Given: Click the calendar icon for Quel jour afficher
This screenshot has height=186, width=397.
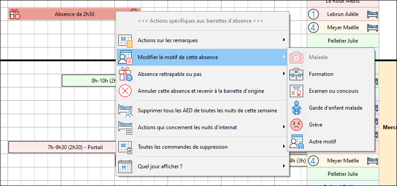Looking at the screenshot, I should [x=125, y=166].
